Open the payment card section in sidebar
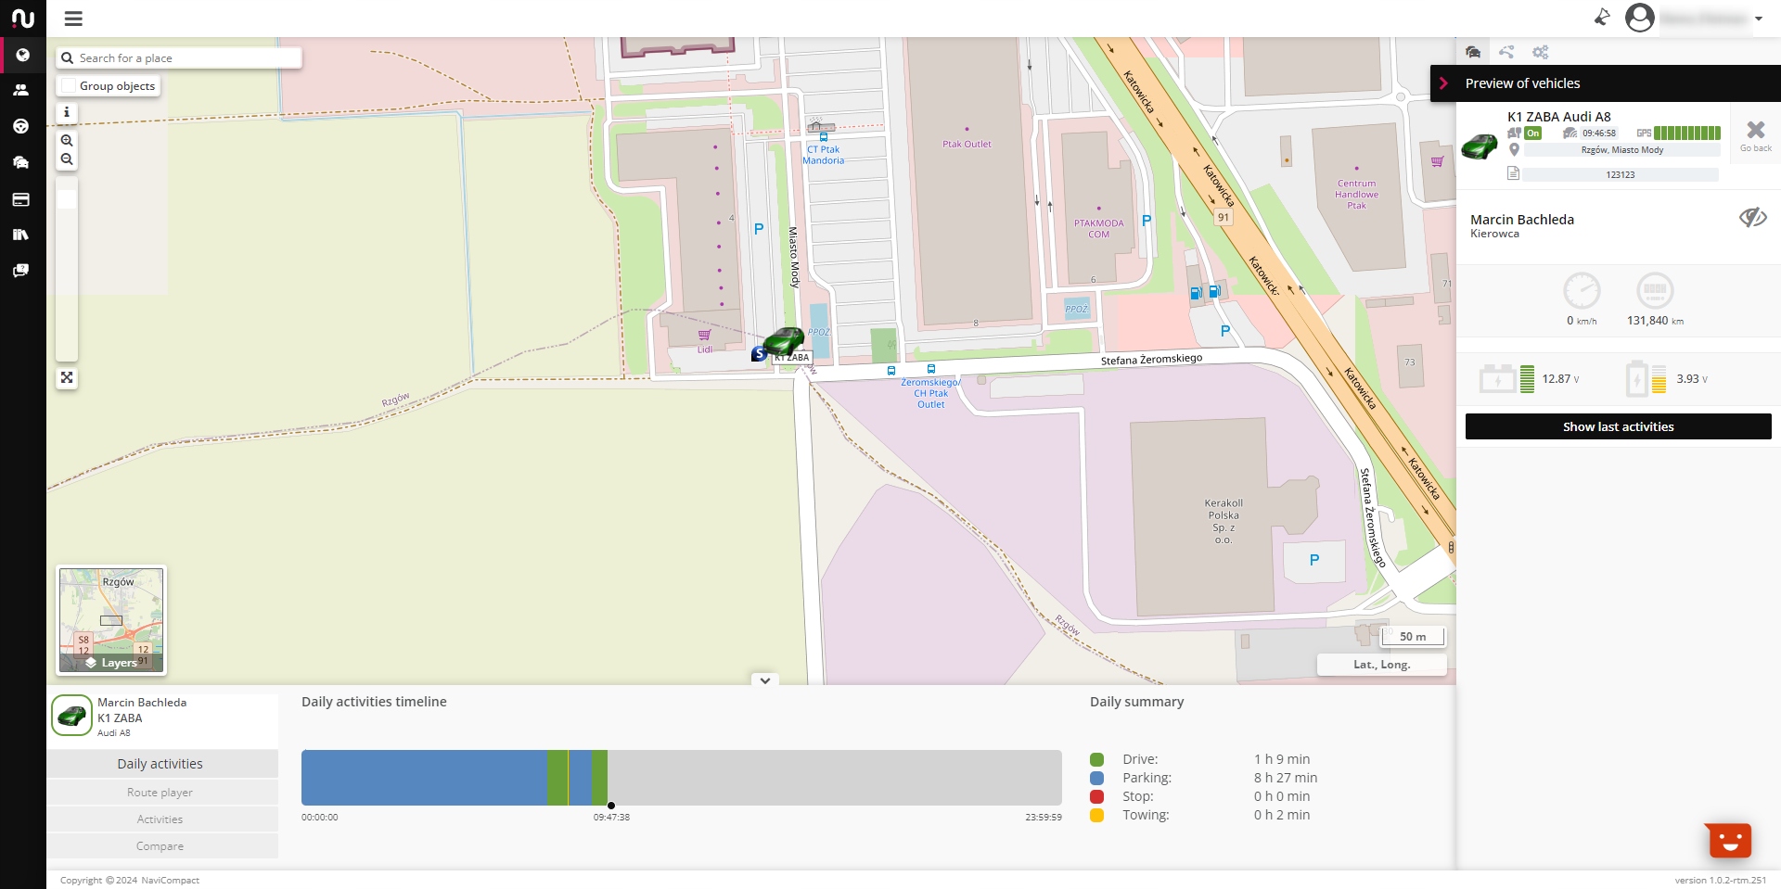This screenshot has width=1781, height=889. (x=21, y=199)
